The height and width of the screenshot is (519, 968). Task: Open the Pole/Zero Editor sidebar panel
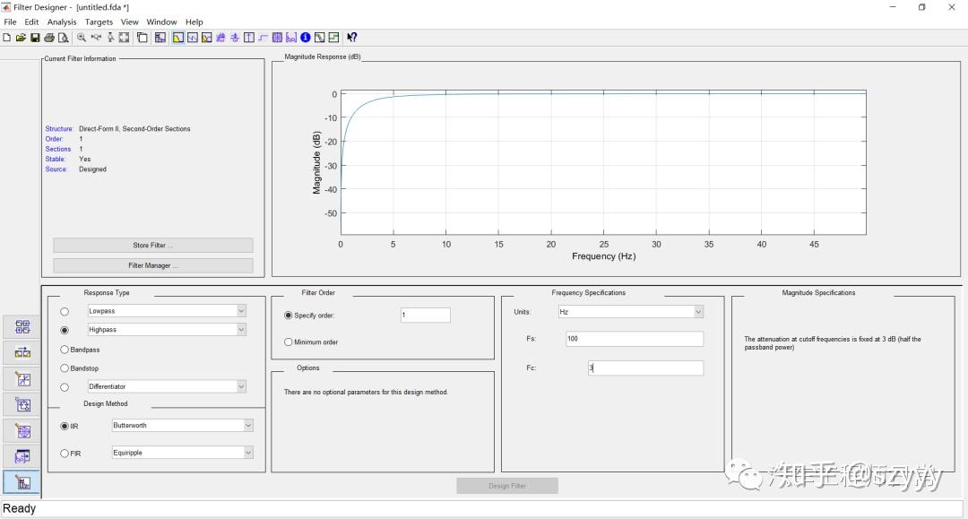click(x=22, y=431)
